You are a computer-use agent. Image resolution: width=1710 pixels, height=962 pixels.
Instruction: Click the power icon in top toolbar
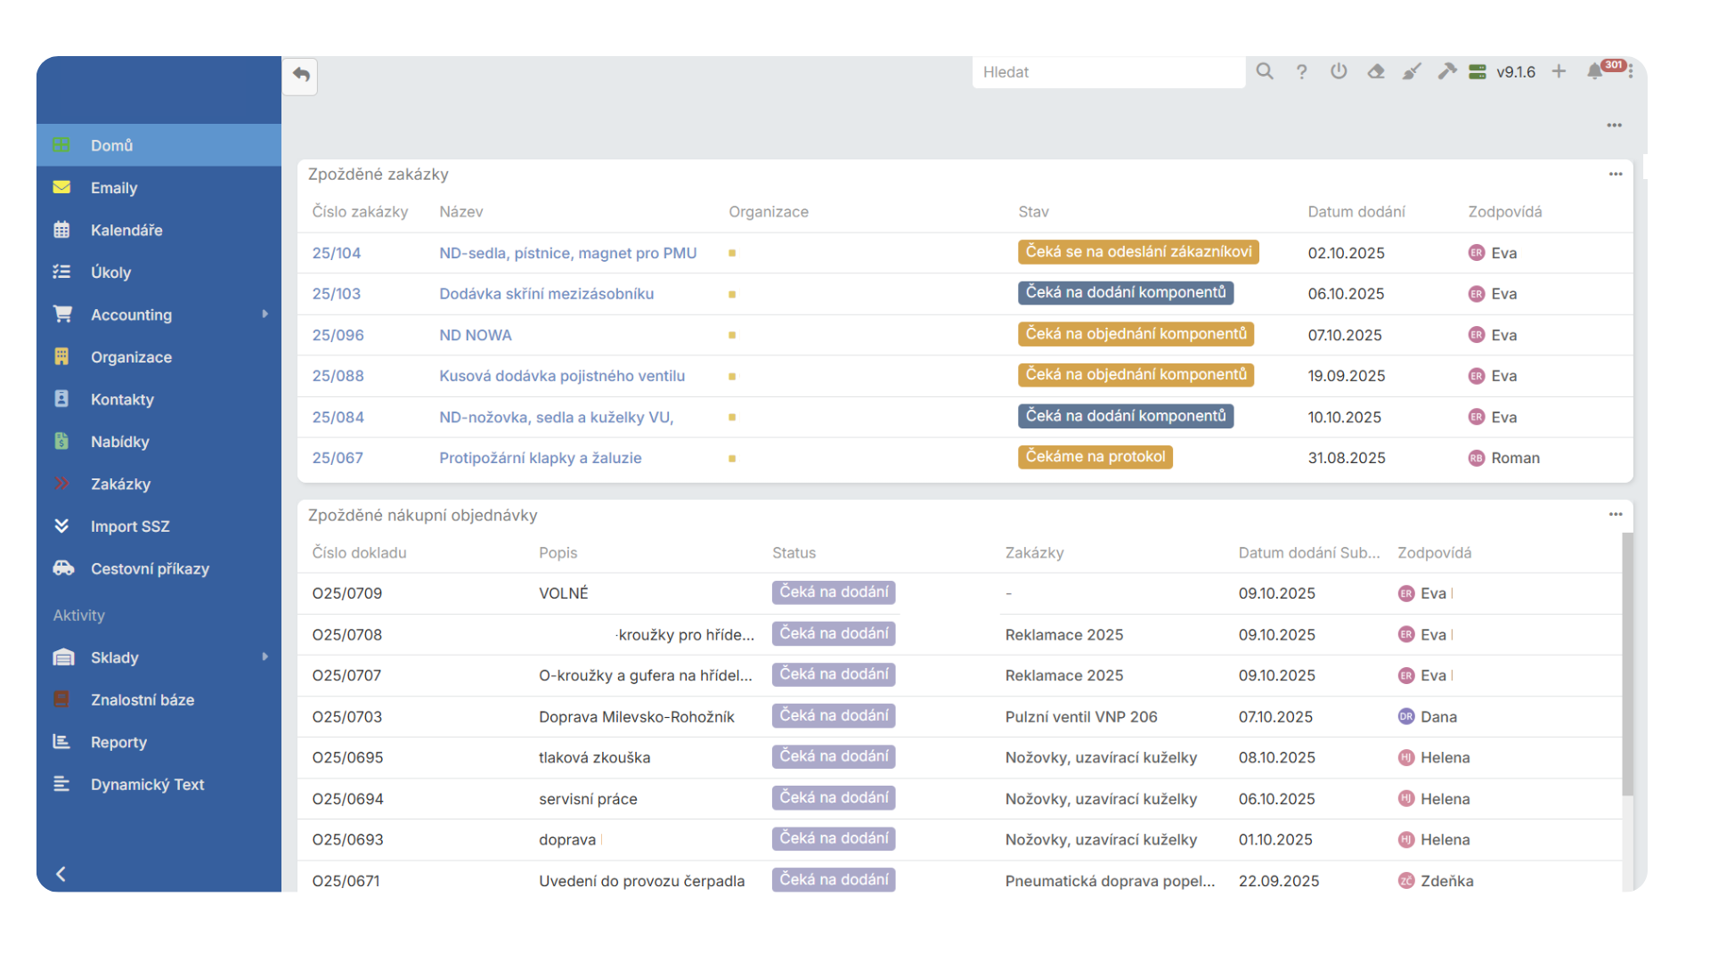tap(1339, 71)
